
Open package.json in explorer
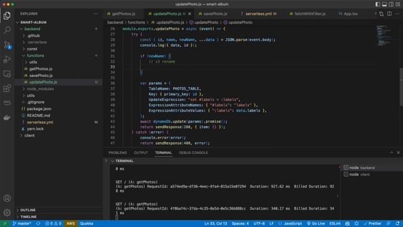coord(59,109)
